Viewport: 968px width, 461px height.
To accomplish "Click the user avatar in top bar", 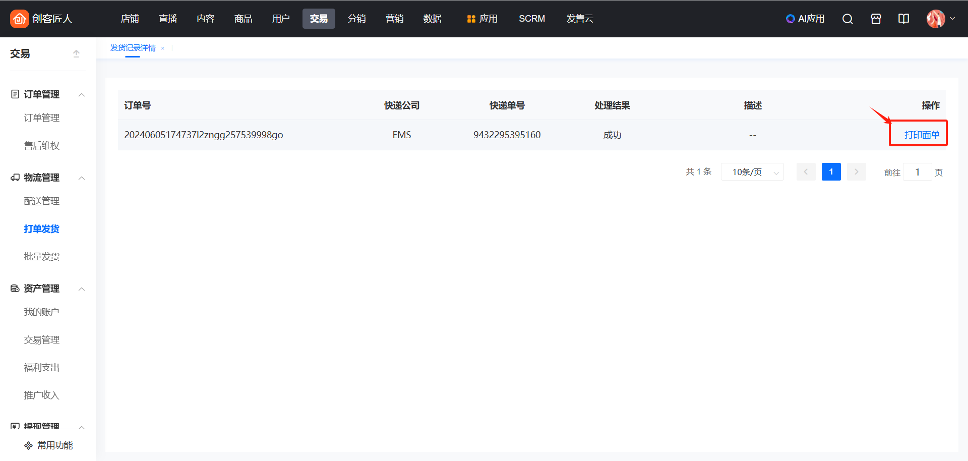I will tap(936, 19).
